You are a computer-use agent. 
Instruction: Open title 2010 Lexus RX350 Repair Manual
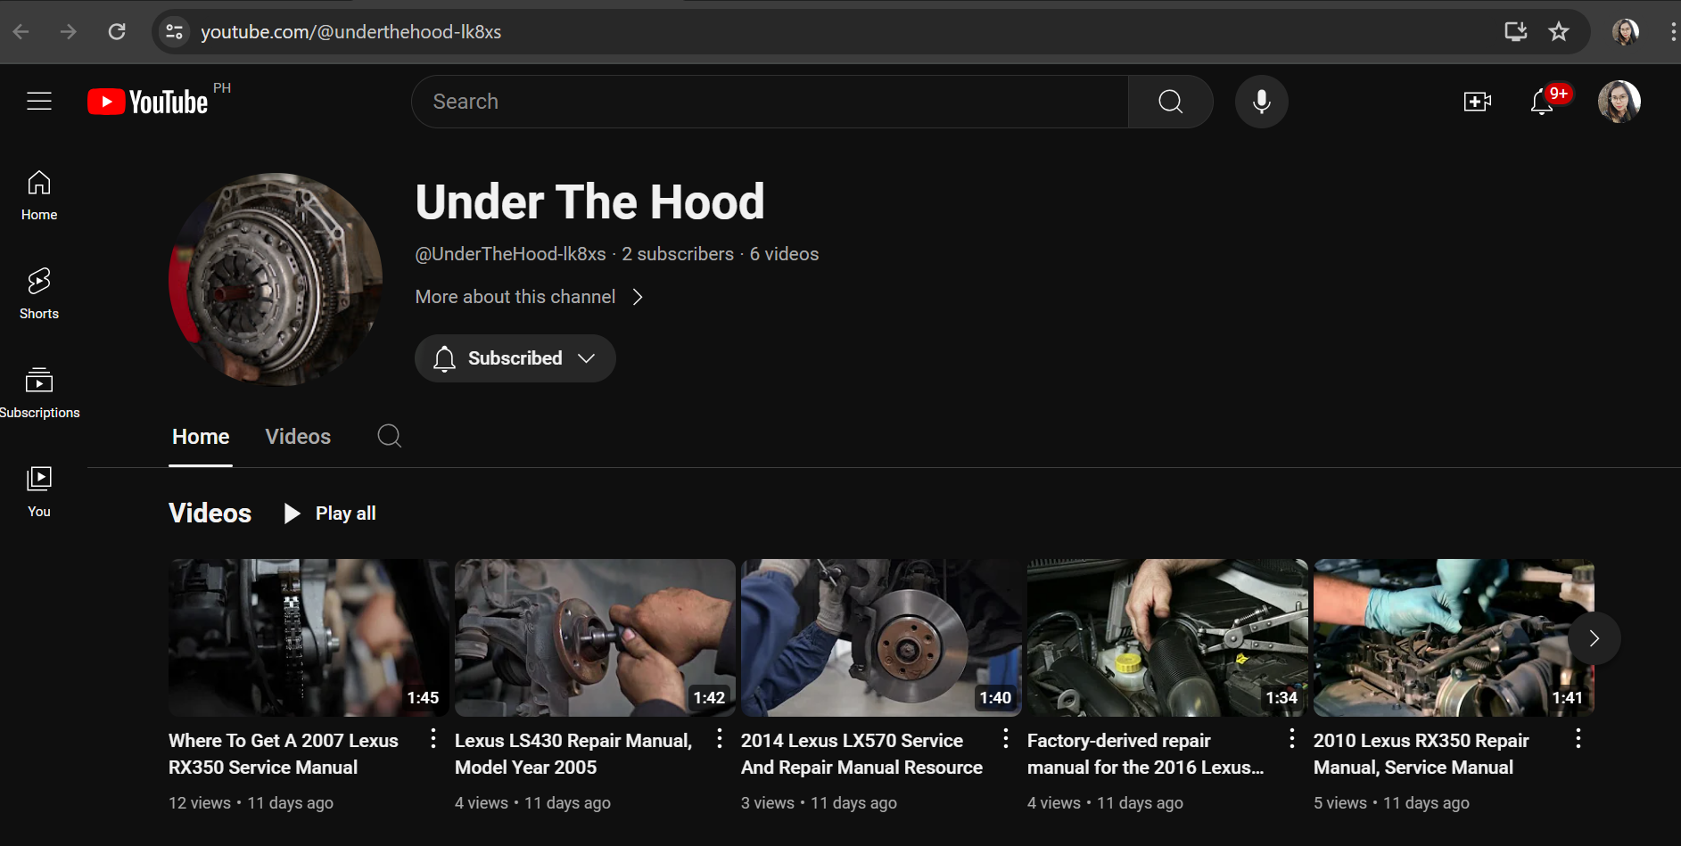[x=1421, y=754]
